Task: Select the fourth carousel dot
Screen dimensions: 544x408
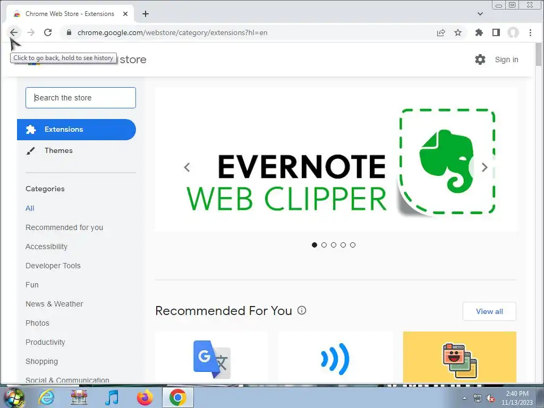Action: [343, 245]
